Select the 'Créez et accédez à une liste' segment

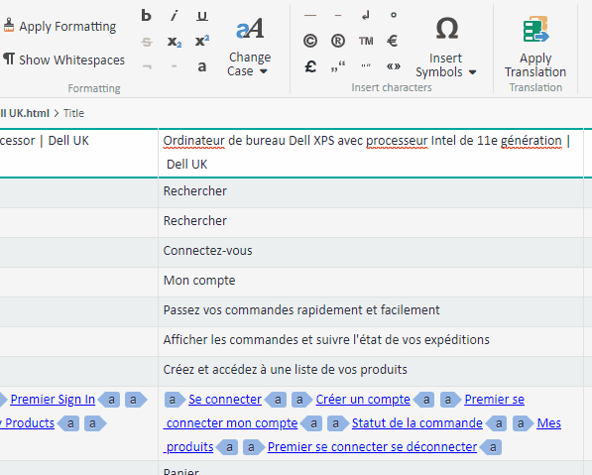371,370
